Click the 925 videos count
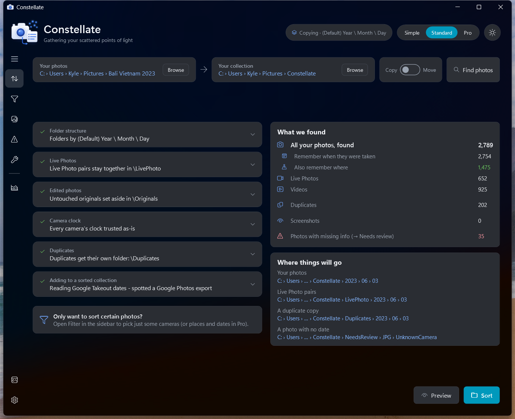The image size is (515, 419). point(482,189)
